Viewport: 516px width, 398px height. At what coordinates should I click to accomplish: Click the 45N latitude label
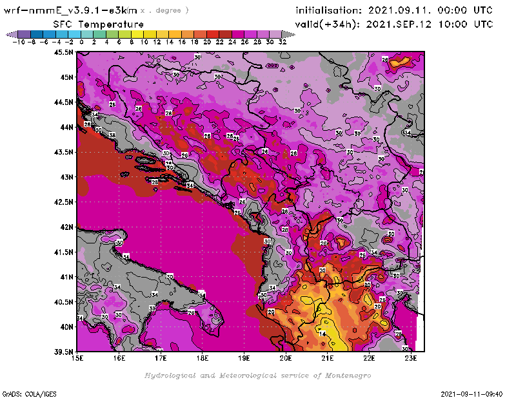[66, 77]
